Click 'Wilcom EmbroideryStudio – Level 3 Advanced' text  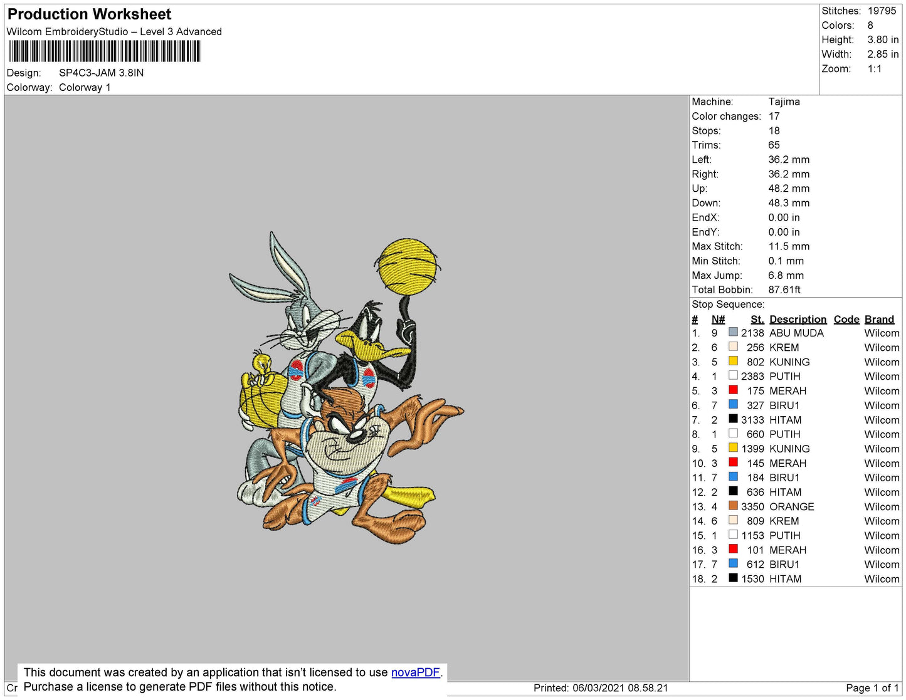coord(114,32)
